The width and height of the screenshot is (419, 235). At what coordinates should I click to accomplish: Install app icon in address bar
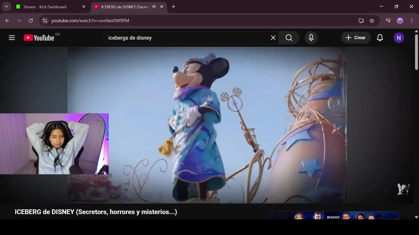pyautogui.click(x=361, y=21)
